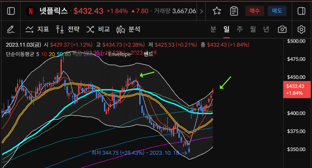Click the $500.00 price axis label
Image resolution: width=312 pixels, height=168 pixels.
click(296, 41)
